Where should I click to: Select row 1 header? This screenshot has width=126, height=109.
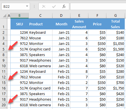point(4,24)
